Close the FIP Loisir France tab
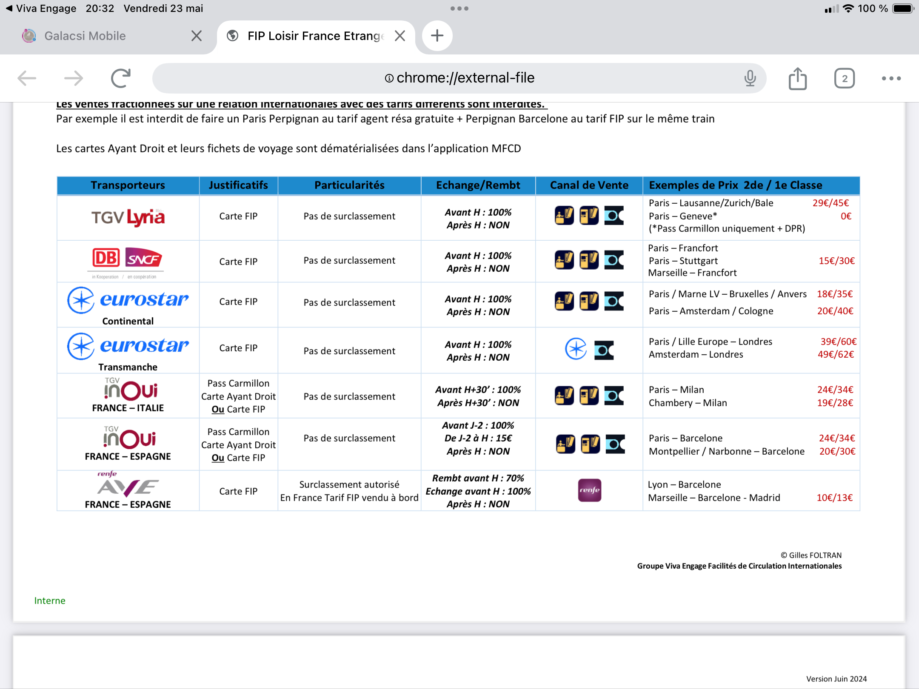The width and height of the screenshot is (919, 689). (x=400, y=36)
